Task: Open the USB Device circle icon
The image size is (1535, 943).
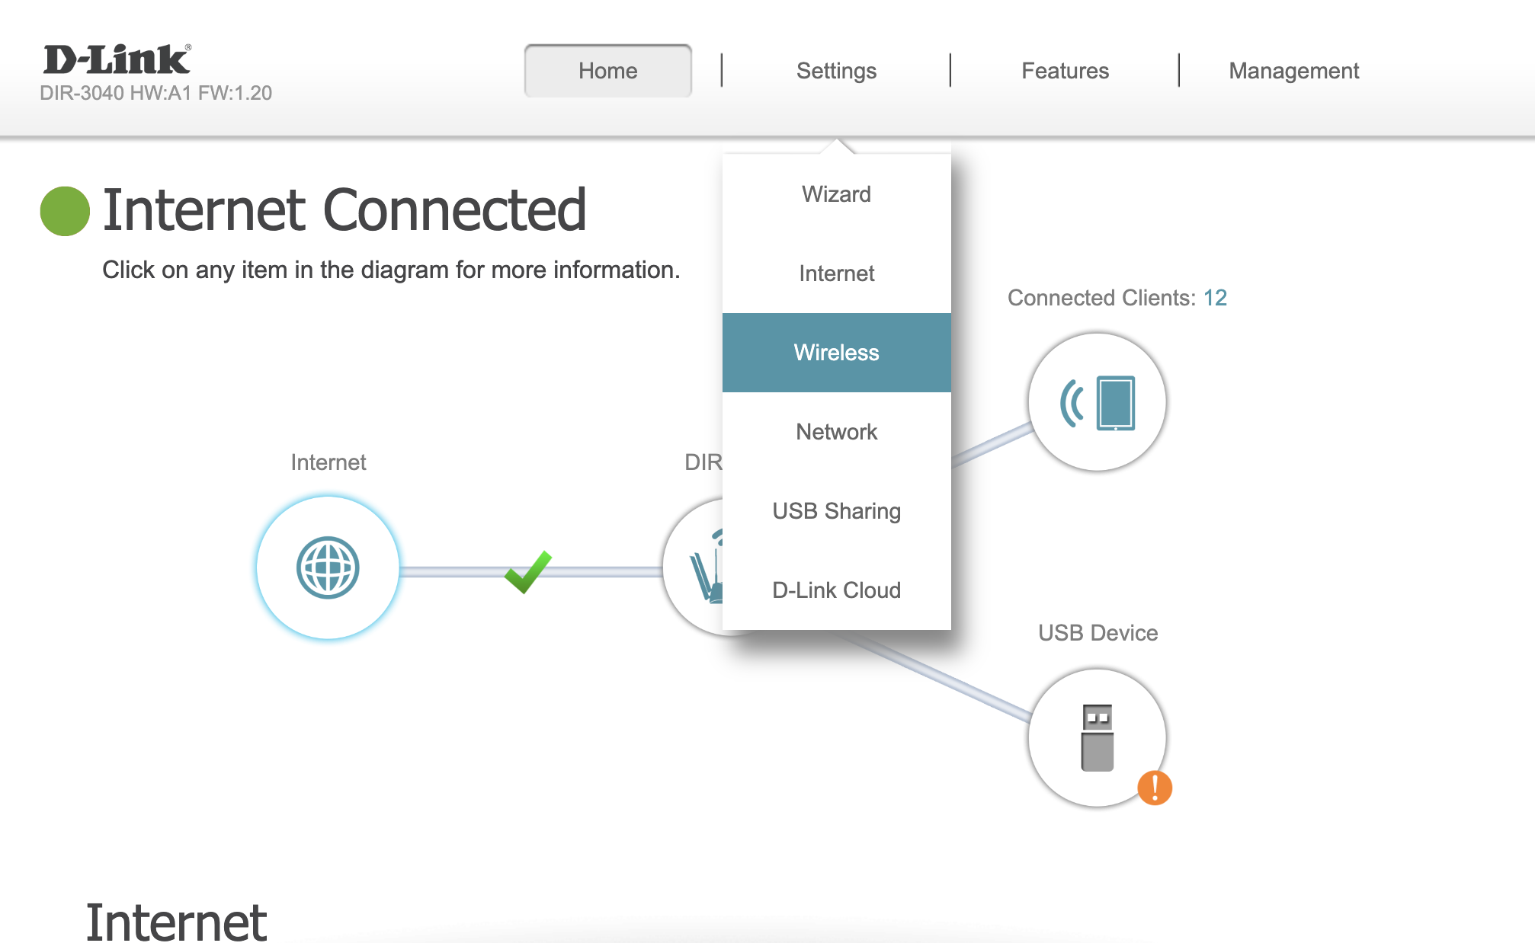Action: point(1097,737)
